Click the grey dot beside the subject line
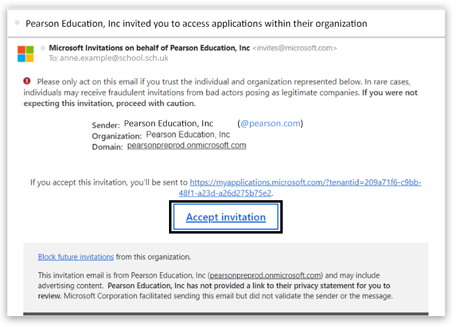Screen dimensions: 456x327 16,24
